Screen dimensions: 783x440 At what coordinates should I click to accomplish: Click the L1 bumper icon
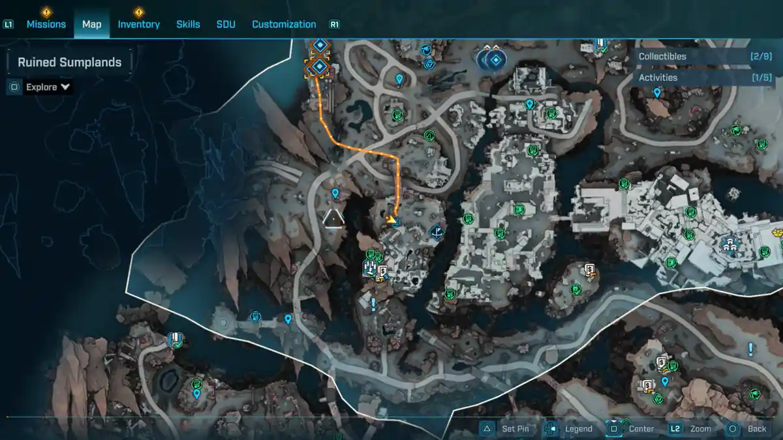[8, 25]
